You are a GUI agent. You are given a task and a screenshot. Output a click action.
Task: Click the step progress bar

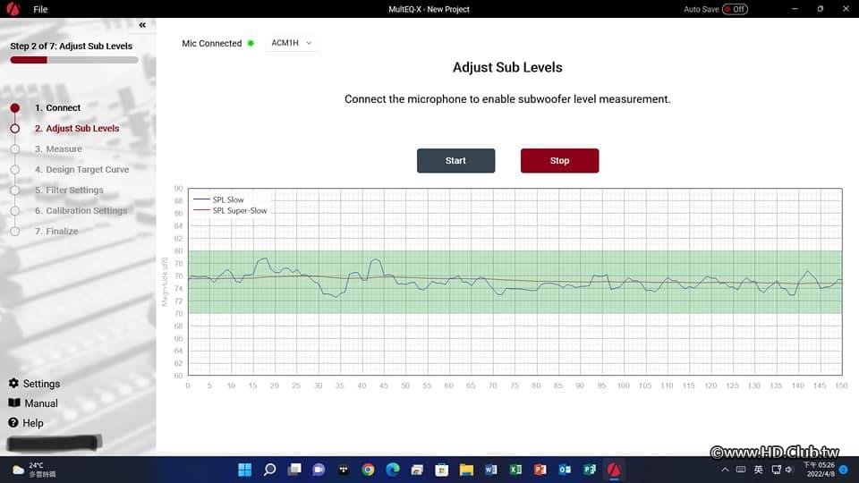click(74, 60)
